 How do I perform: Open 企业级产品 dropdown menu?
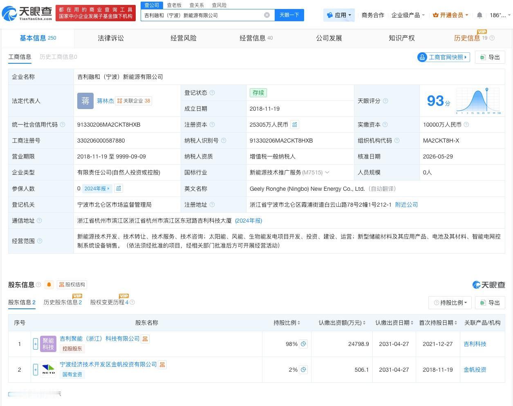(x=408, y=15)
